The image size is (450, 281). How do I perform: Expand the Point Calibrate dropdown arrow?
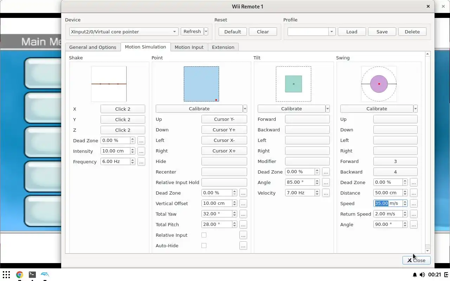(x=245, y=109)
